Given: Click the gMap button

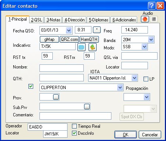Looking at the screenshot, I should pyautogui.click(x=49, y=39).
